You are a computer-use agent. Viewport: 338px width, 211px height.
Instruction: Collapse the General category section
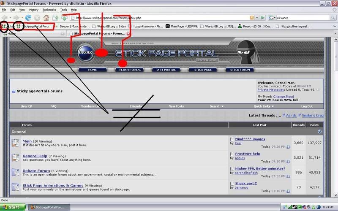point(319,132)
